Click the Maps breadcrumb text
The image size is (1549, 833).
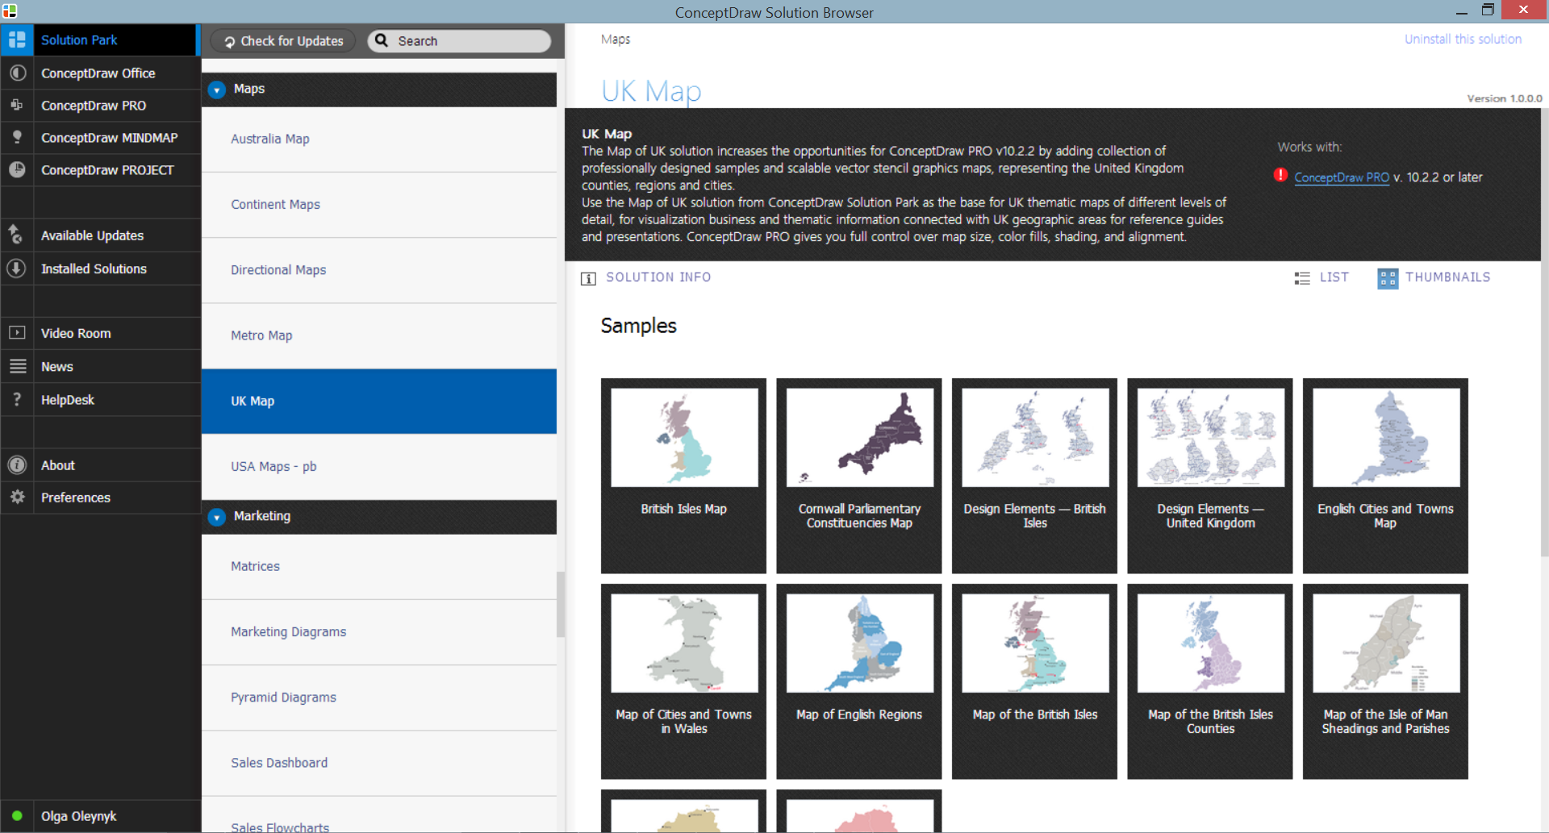click(616, 39)
